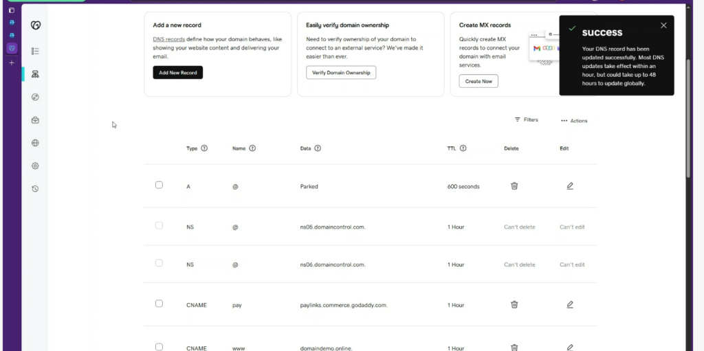Open the Filters dropdown

coord(526,120)
